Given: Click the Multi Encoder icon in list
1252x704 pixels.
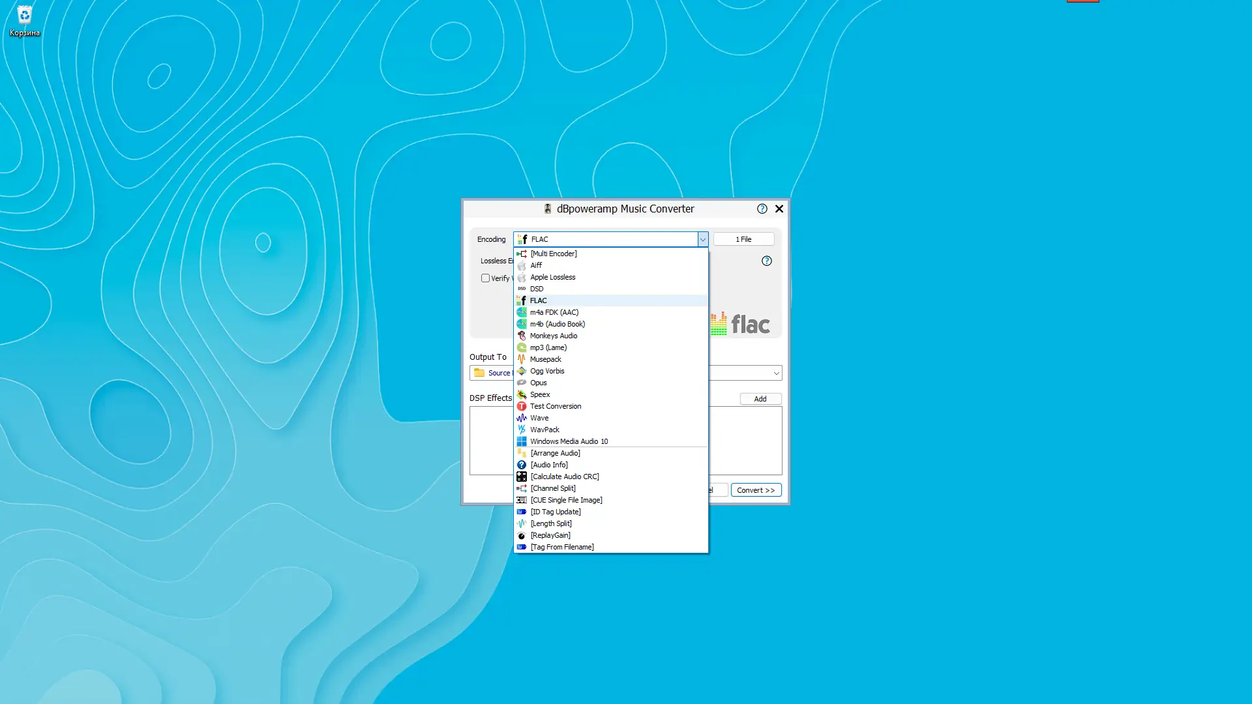Looking at the screenshot, I should [x=522, y=254].
